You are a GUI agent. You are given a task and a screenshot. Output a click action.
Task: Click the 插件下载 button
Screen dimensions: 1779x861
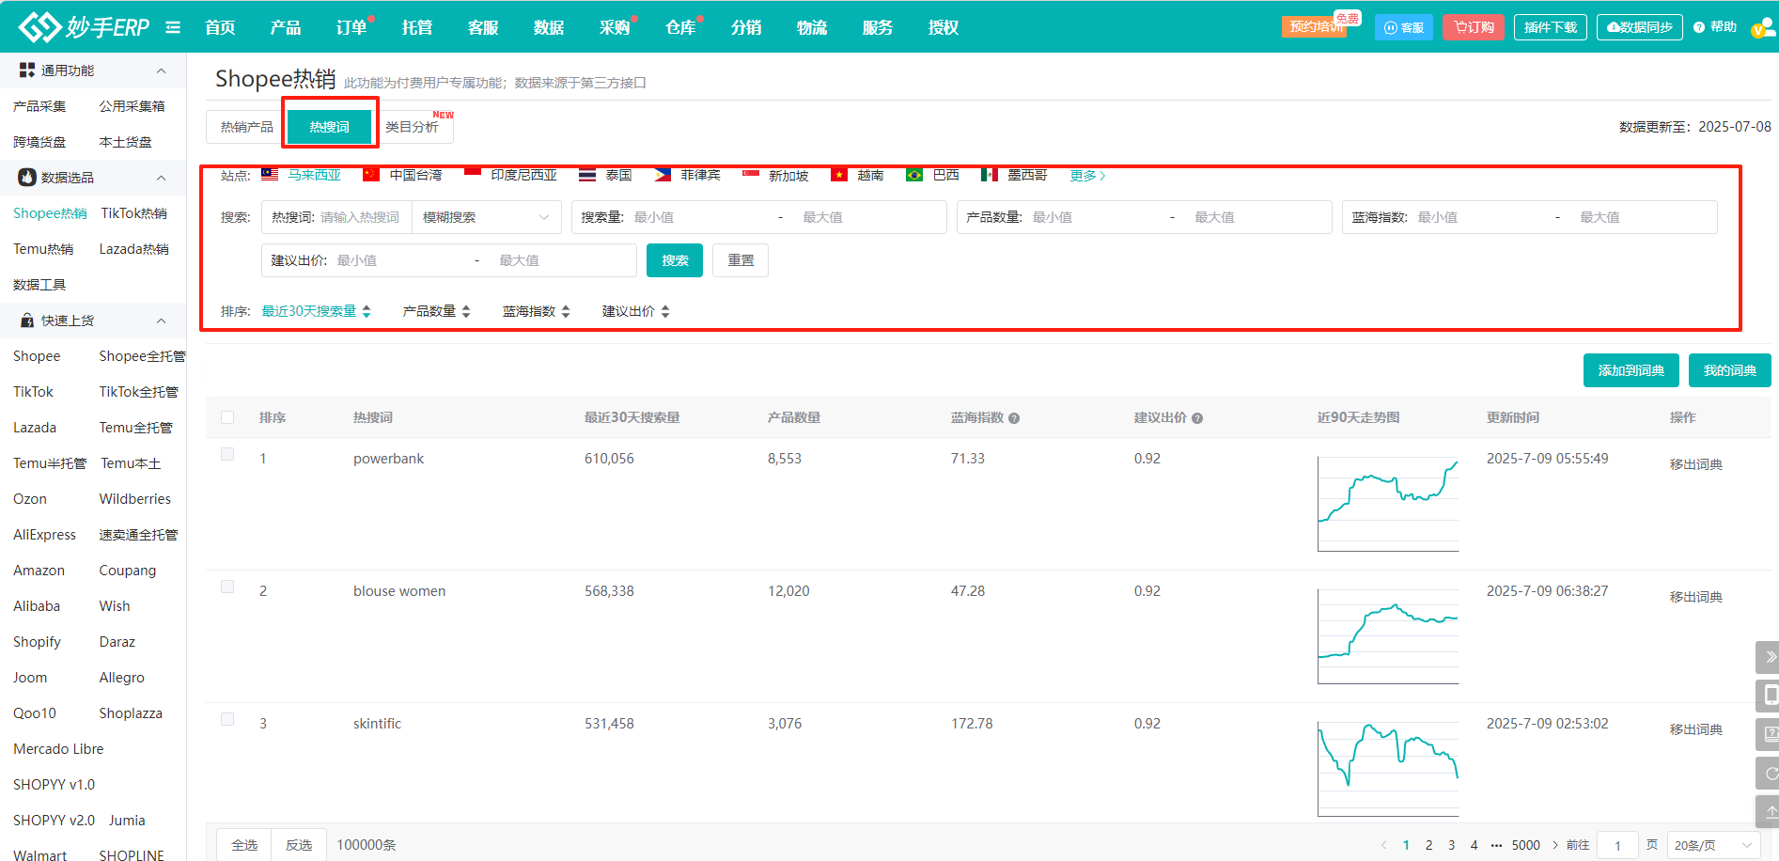[1551, 27]
